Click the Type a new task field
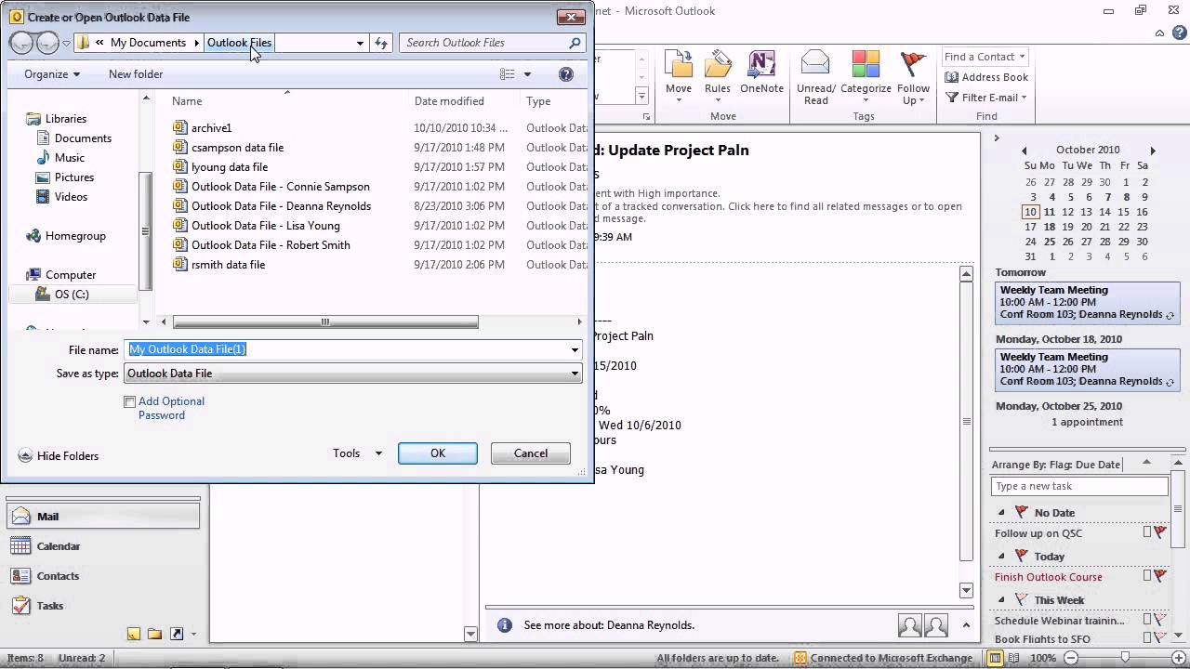 1079,486
